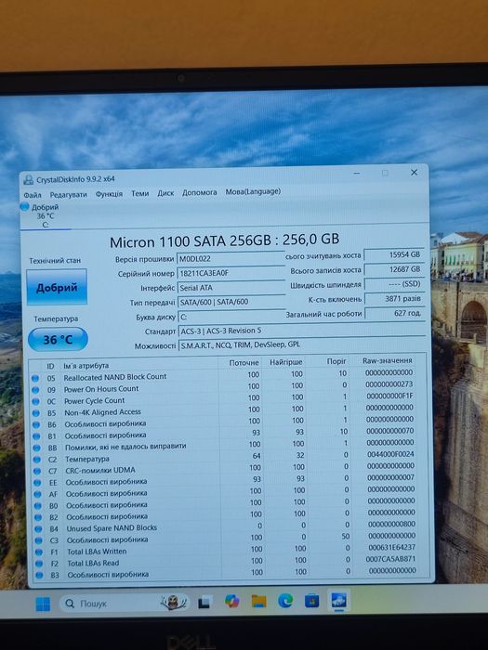
Task: Click status dot for Non-4K Aligned Access
Action: [36, 413]
